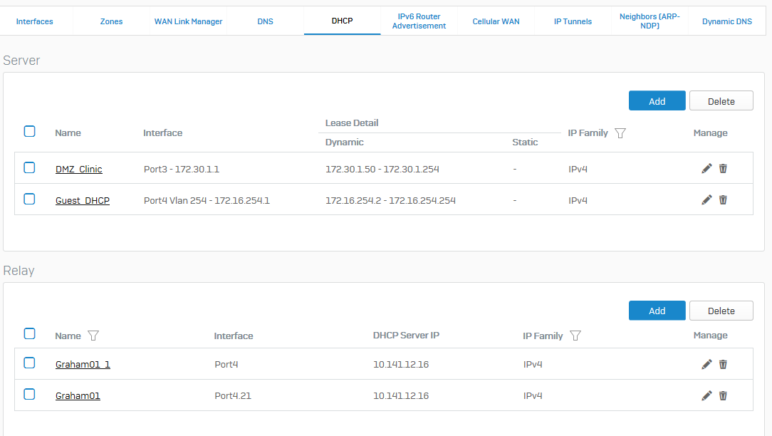Edit the Graham01_1 relay entry
Viewport: 772px width, 436px height.
(706, 364)
